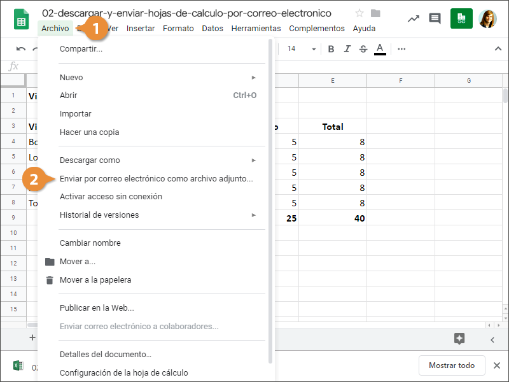Toggle Activar acceso sin conexión
This screenshot has width=509, height=382.
(x=111, y=196)
